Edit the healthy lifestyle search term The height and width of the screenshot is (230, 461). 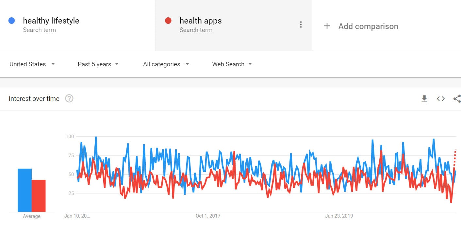[x=51, y=21]
